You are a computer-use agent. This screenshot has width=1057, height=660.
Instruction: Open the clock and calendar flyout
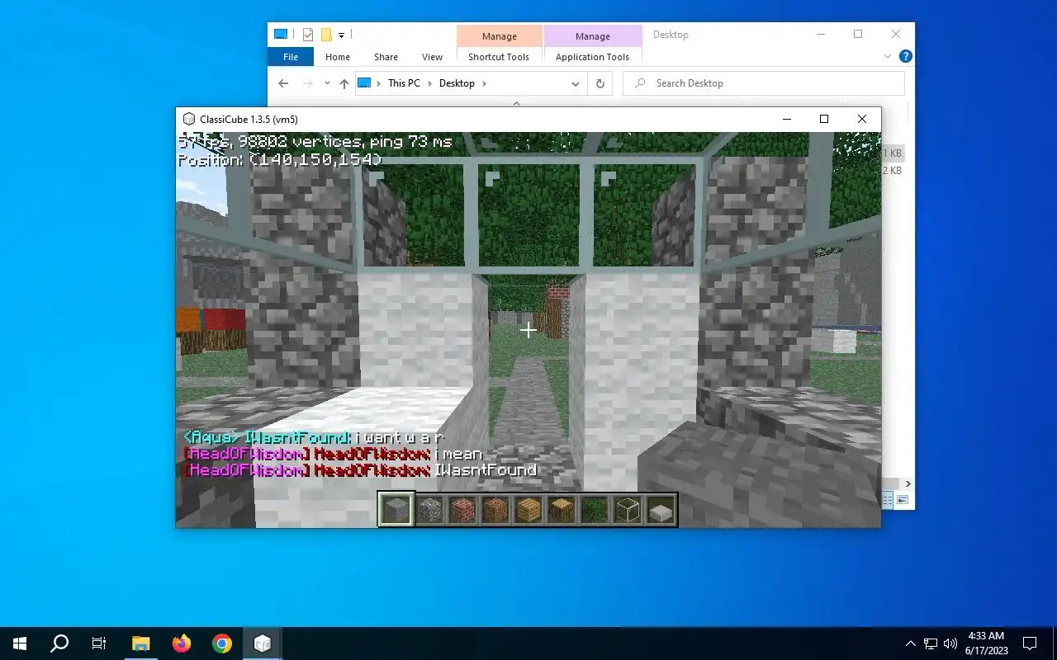point(986,643)
